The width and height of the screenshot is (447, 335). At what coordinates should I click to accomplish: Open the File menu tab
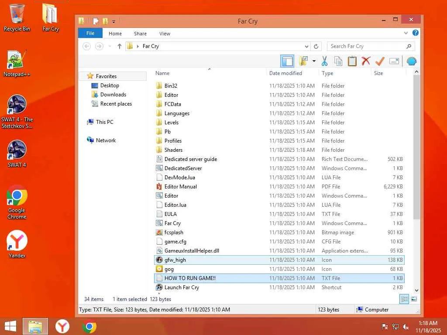click(x=90, y=33)
